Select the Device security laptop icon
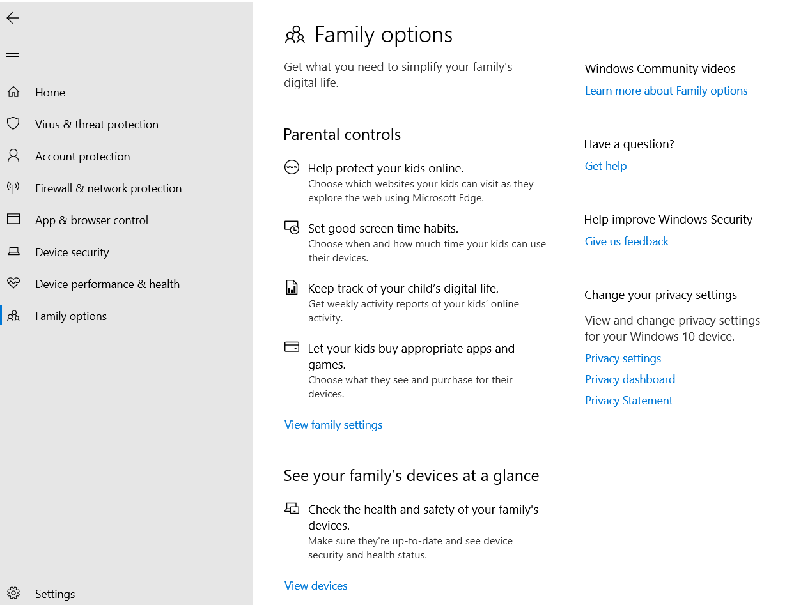The image size is (810, 605). pos(13,252)
